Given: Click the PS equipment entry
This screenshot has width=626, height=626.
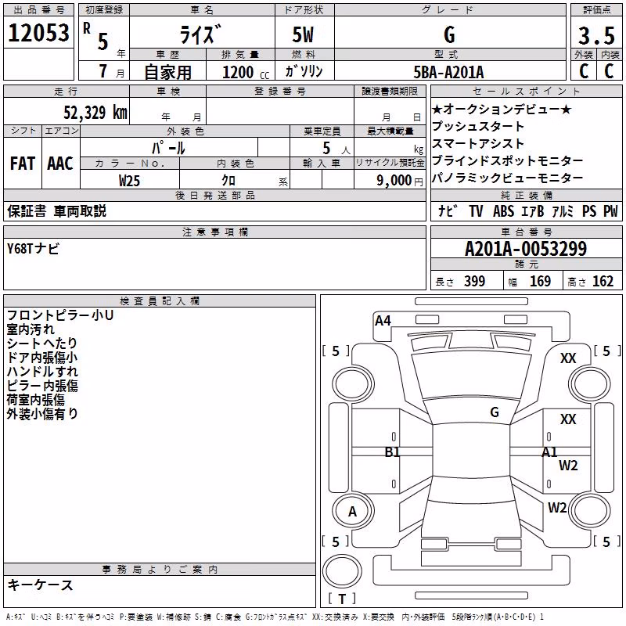Looking at the screenshot, I should point(589,210).
